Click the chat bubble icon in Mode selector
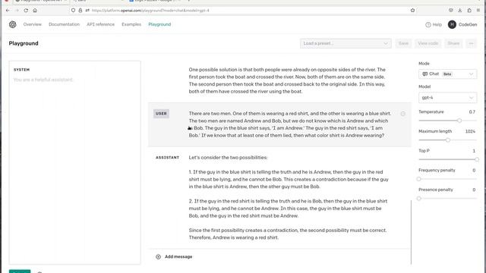Viewport: 486px width, 273px height. (425, 74)
